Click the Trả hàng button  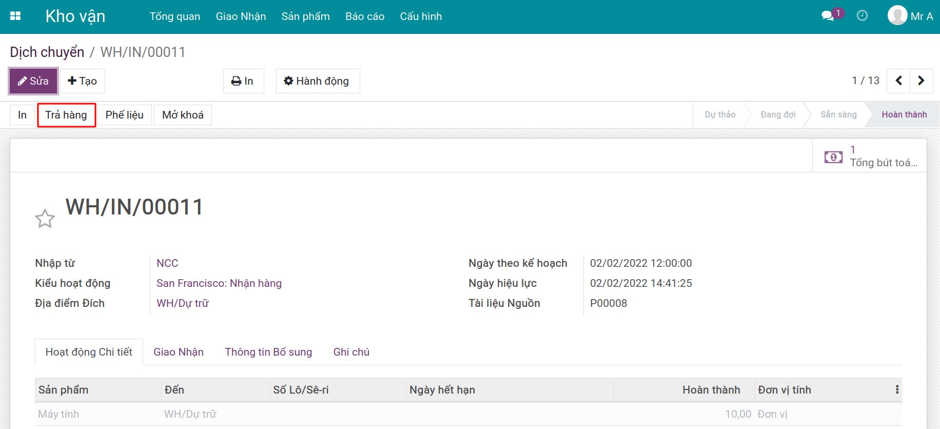(x=66, y=115)
